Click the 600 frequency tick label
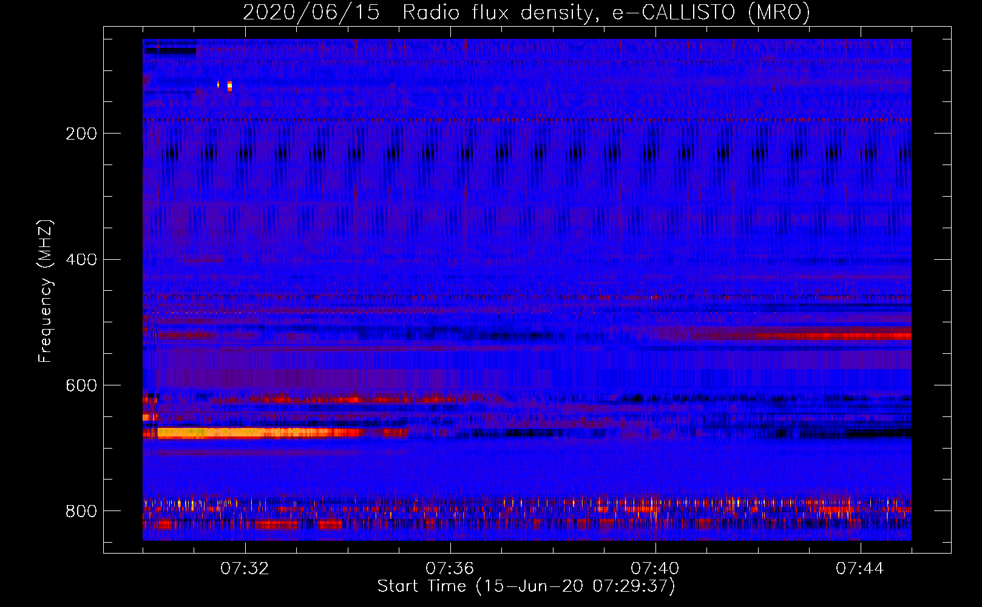 (81, 386)
